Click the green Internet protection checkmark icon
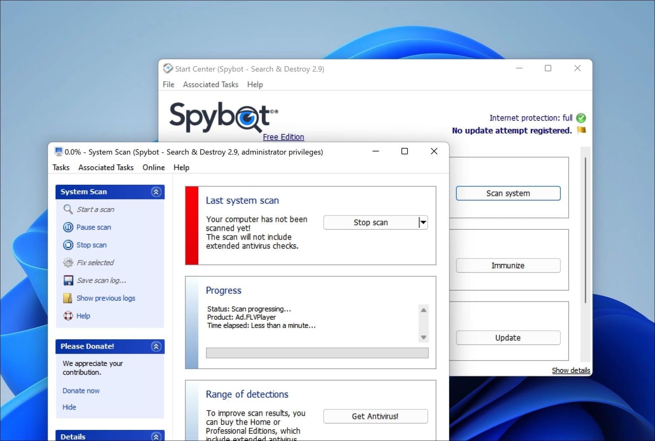This screenshot has width=655, height=441. coord(582,118)
